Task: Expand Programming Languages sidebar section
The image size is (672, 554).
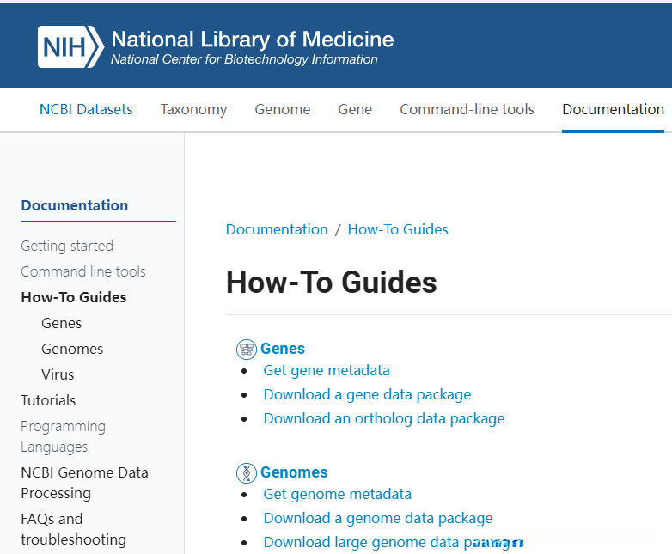Action: pos(63,436)
